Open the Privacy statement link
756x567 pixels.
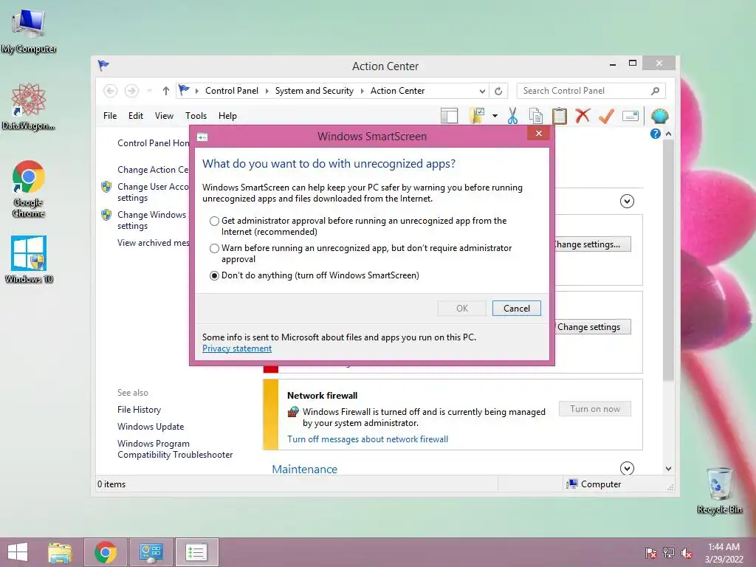click(237, 348)
